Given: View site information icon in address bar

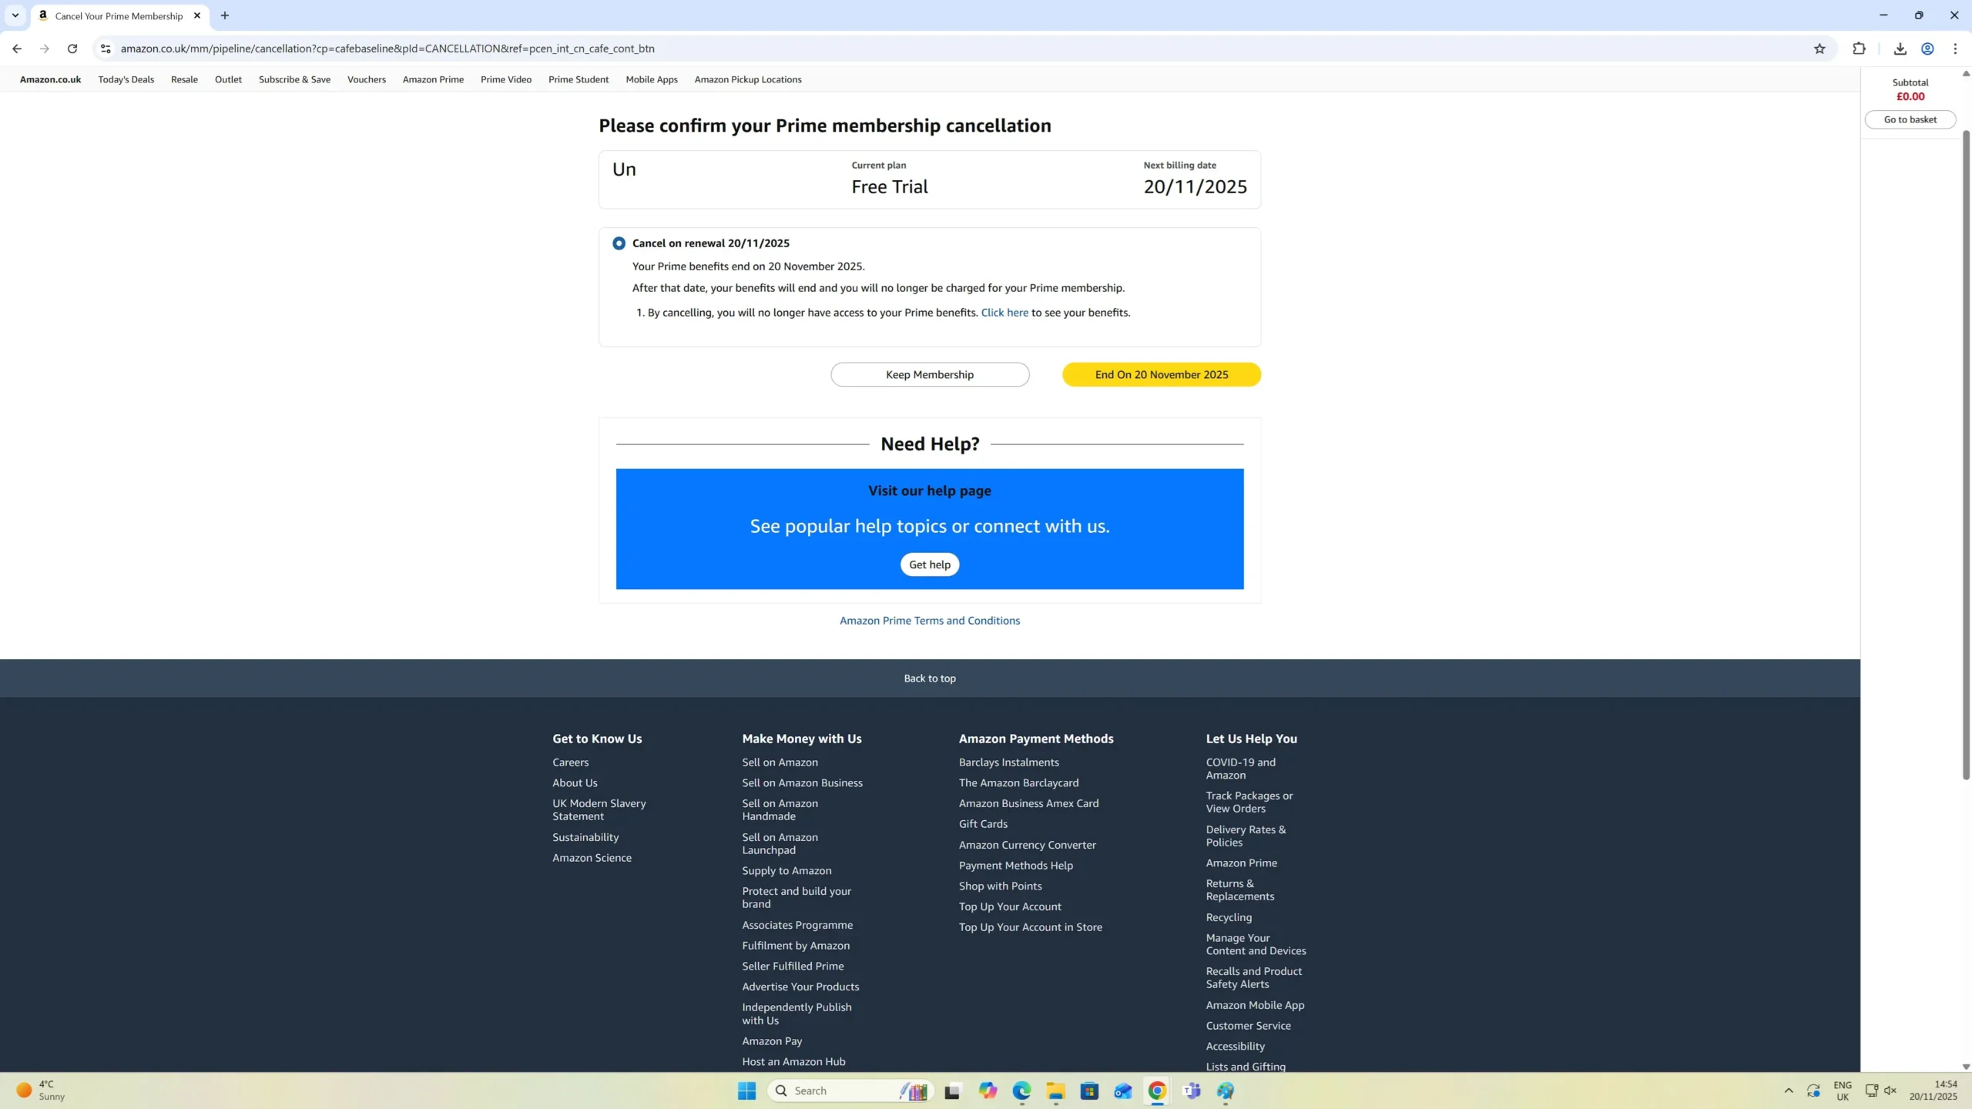Looking at the screenshot, I should [106, 49].
